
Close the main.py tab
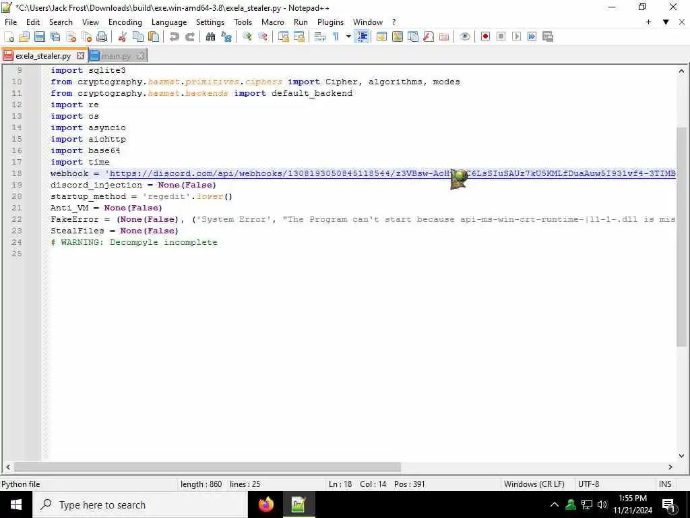coord(140,56)
